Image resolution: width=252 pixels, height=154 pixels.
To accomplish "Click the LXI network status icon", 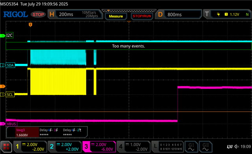I will [230, 147].
